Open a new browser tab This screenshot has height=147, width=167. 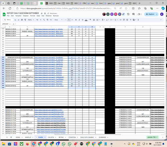(139, 3)
